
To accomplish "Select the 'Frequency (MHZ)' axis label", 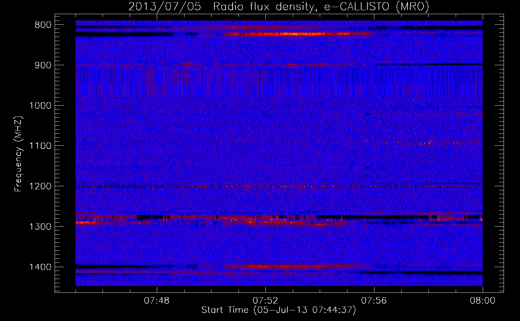I will click(18, 154).
